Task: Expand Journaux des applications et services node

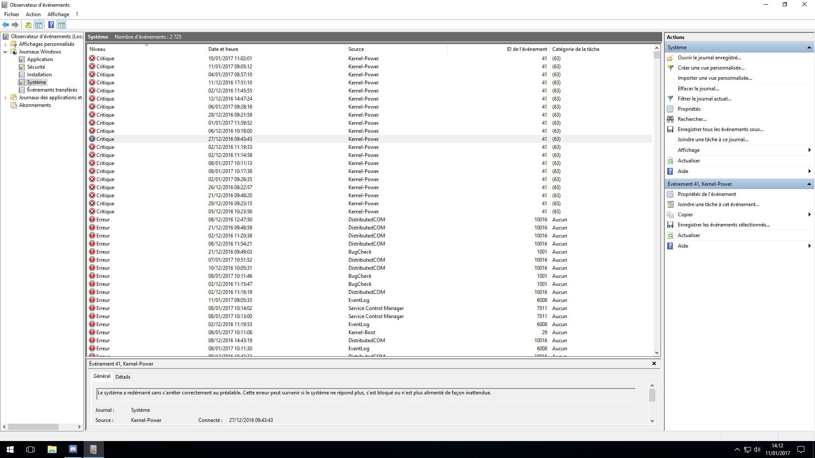Action: [x=5, y=98]
